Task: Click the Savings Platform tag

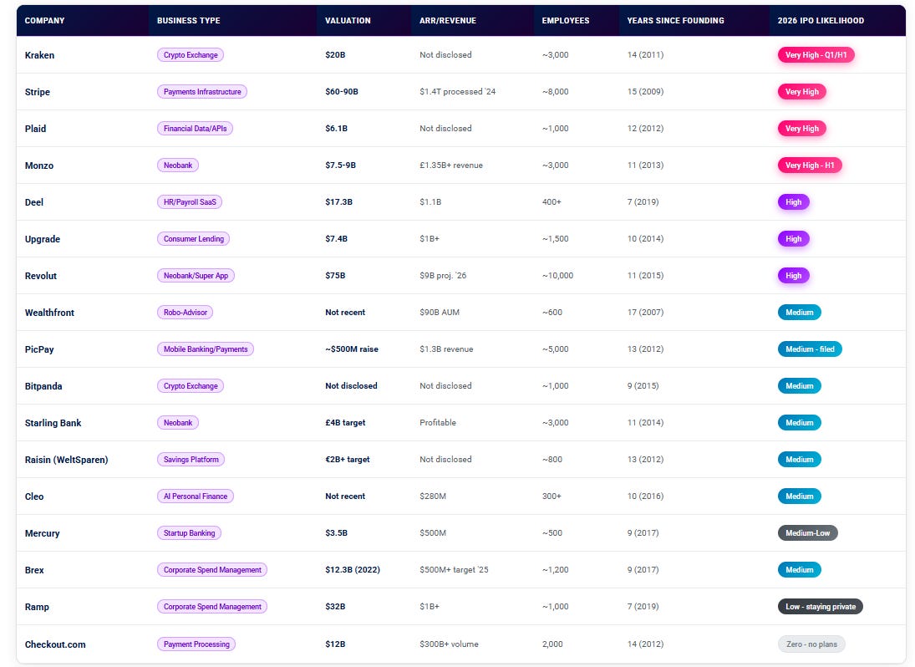Action: (x=191, y=459)
